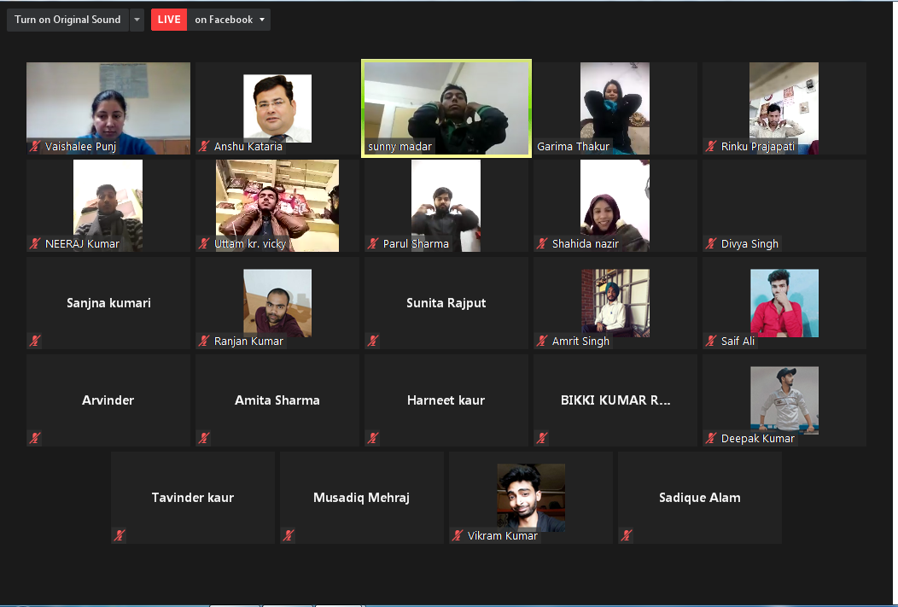Click muted mic icon in Sadique Alam tile
This screenshot has height=607, width=898.
coord(626,535)
